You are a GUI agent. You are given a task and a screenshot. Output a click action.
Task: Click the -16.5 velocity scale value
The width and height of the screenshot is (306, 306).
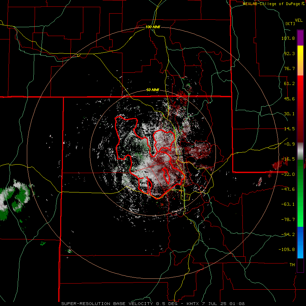click(288, 159)
